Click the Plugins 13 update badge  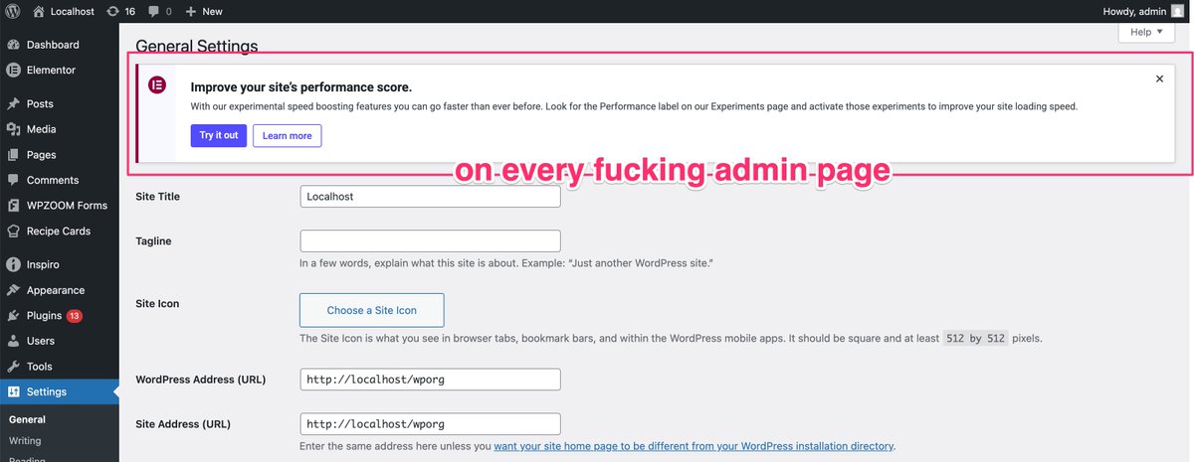point(75,316)
